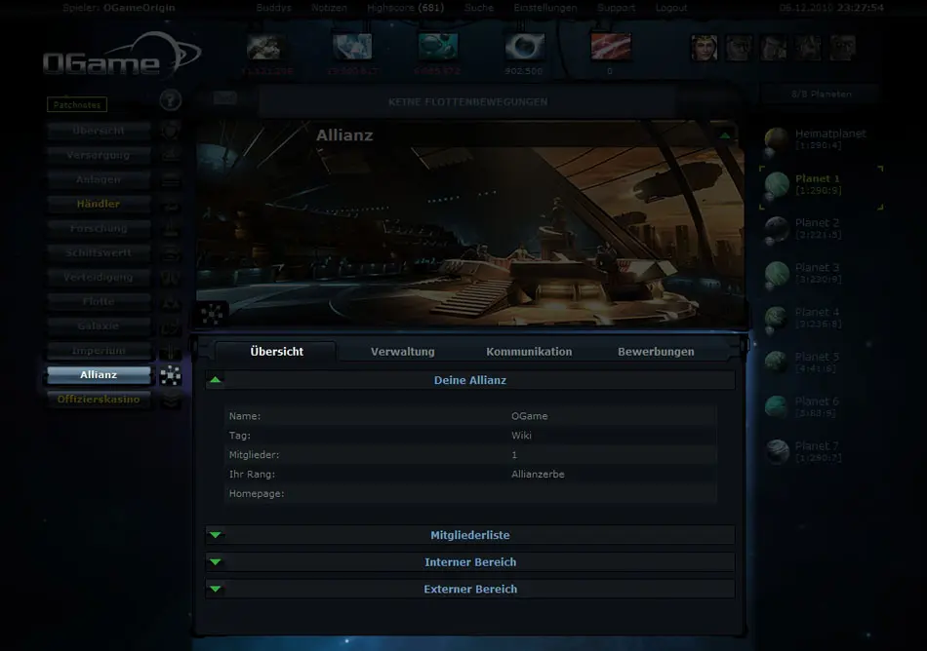Click the OGame logo

(x=122, y=55)
